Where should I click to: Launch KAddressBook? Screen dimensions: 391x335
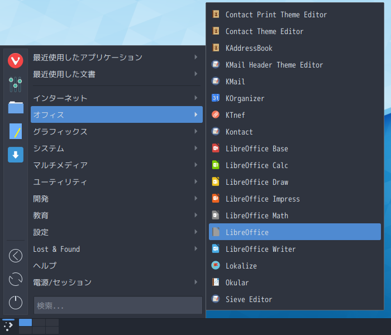(295, 47)
